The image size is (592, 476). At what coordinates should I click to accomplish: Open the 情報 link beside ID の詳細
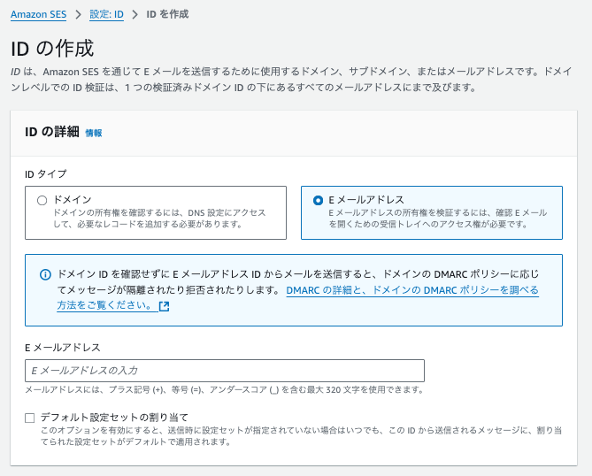tap(94, 133)
